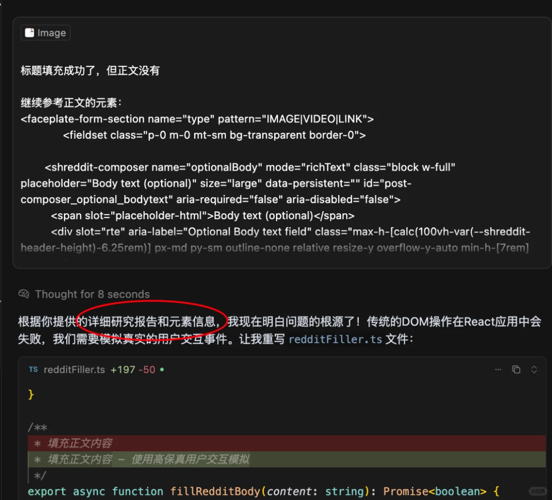Image resolution: width=552 pixels, height=500 pixels.
Task: Click the copy icon next to the expand chevrons
Action: point(516,369)
